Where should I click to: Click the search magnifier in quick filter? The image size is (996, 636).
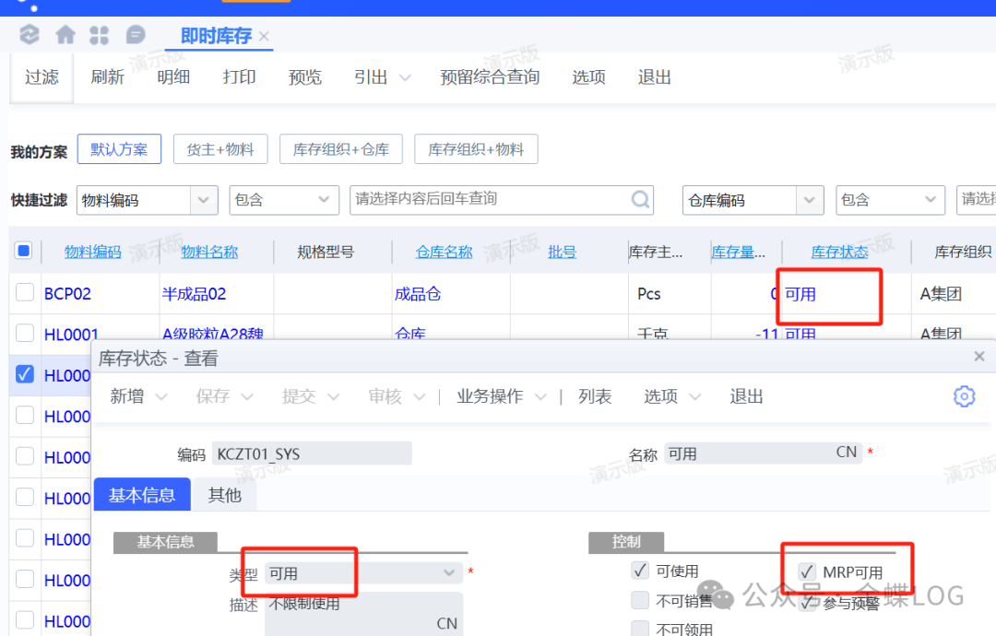coord(640,199)
